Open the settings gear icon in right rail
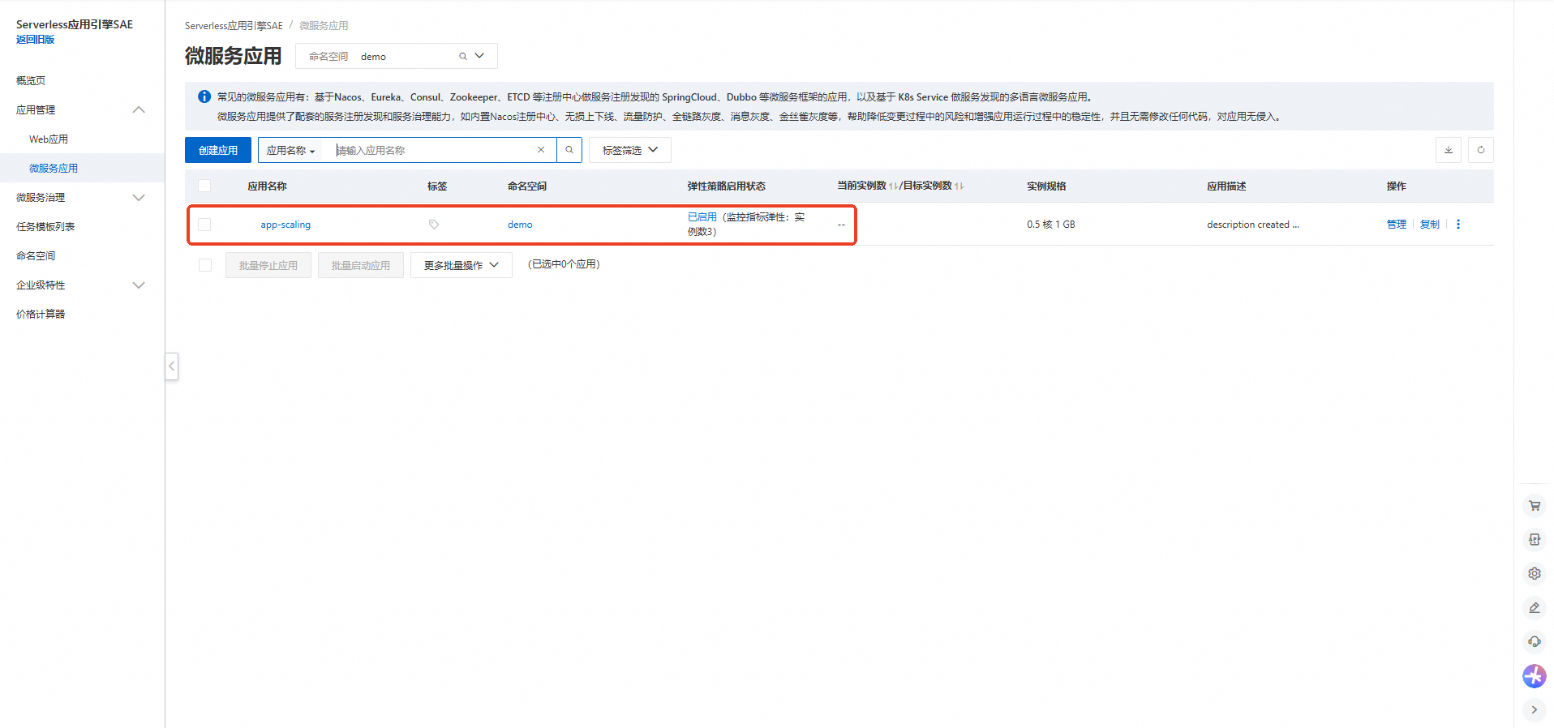 pos(1535,574)
